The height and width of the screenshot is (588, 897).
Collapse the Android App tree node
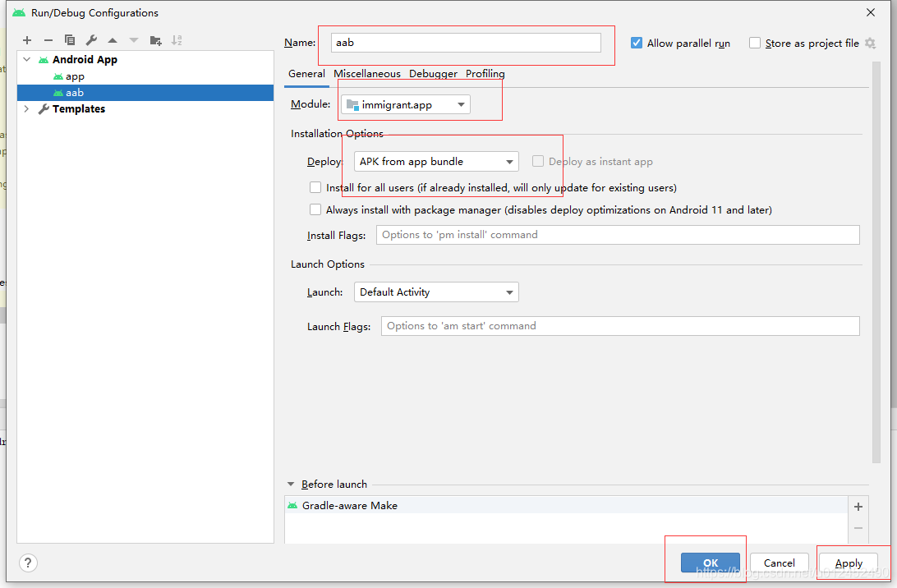tap(27, 59)
